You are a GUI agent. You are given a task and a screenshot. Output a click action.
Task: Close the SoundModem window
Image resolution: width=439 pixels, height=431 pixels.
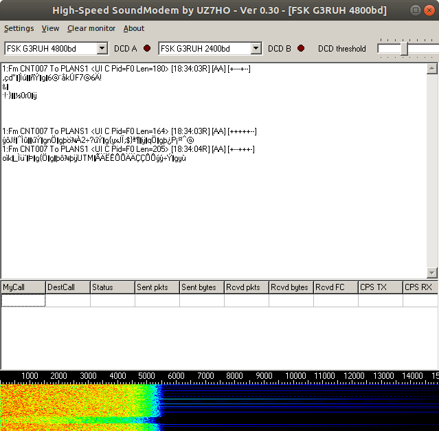click(429, 10)
